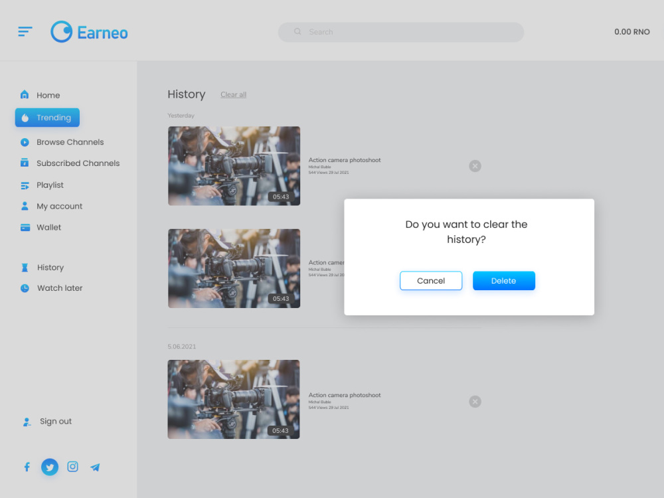Image resolution: width=664 pixels, height=498 pixels.
Task: Click the Watch later clock icon
Action: [25, 288]
